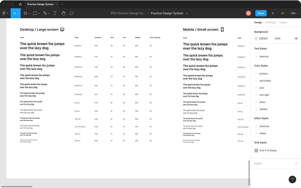The width and height of the screenshot is (301, 188).
Task: Switch to the Prototype tab
Action: pyautogui.click(x=271, y=22)
